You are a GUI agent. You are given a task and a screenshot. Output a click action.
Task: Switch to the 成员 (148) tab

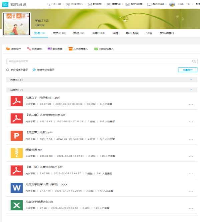[x=59, y=33]
